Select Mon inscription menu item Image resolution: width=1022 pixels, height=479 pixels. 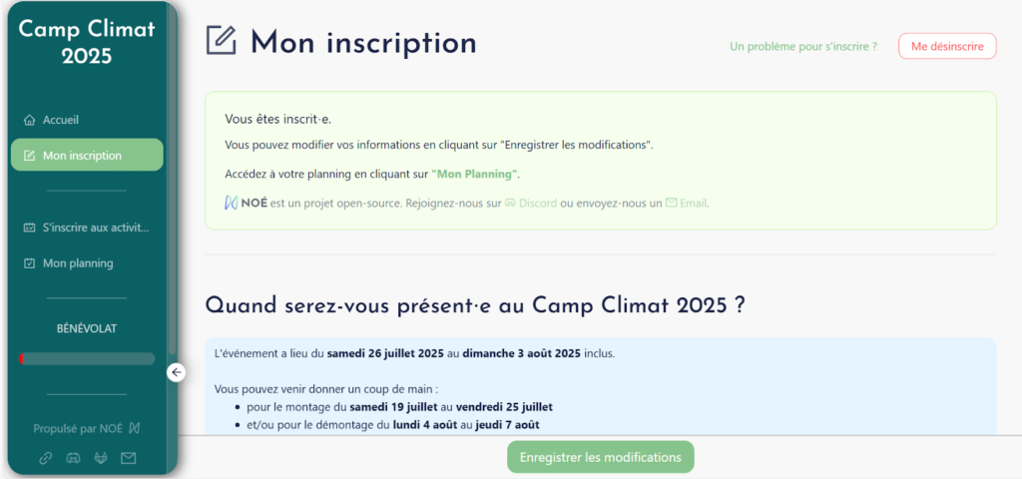click(x=87, y=155)
